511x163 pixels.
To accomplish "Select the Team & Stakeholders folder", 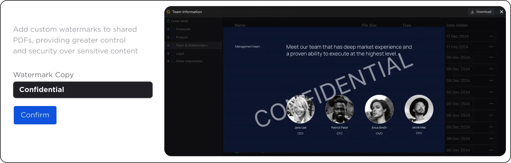I will pyautogui.click(x=189, y=46).
